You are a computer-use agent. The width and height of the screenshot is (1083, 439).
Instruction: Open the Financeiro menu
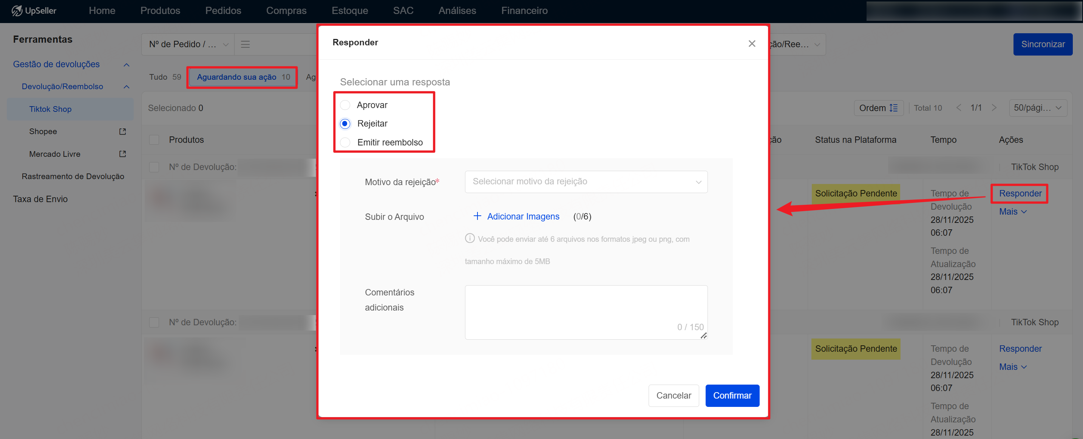click(524, 11)
